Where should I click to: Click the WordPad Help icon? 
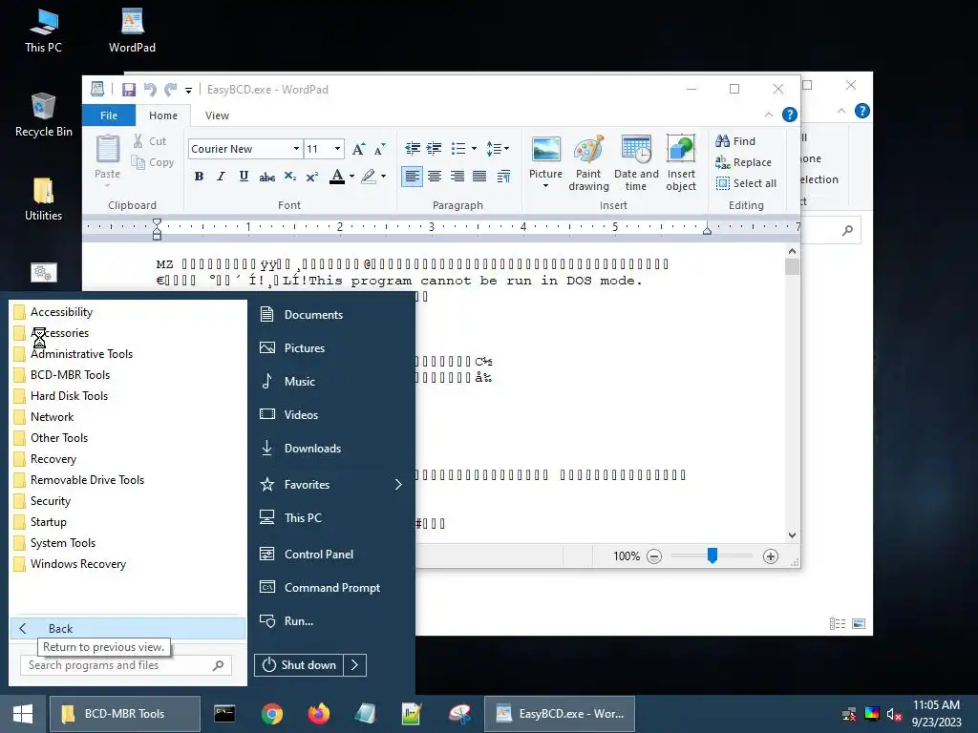pyautogui.click(x=789, y=115)
